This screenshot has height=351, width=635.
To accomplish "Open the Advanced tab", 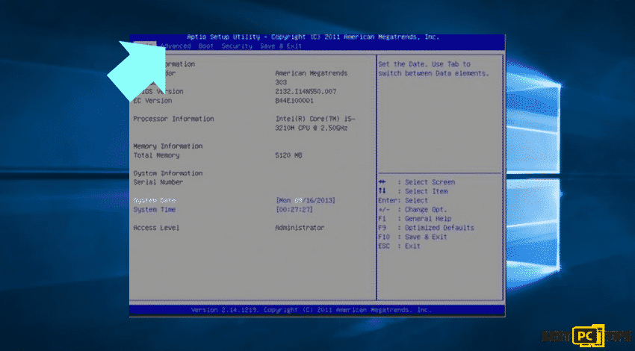I will click(x=176, y=46).
